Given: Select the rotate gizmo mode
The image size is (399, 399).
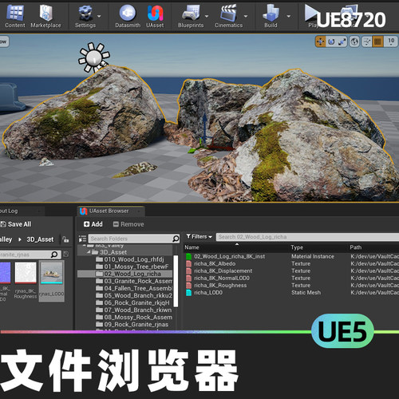Looking at the screenshot, I should pyautogui.click(x=331, y=41).
